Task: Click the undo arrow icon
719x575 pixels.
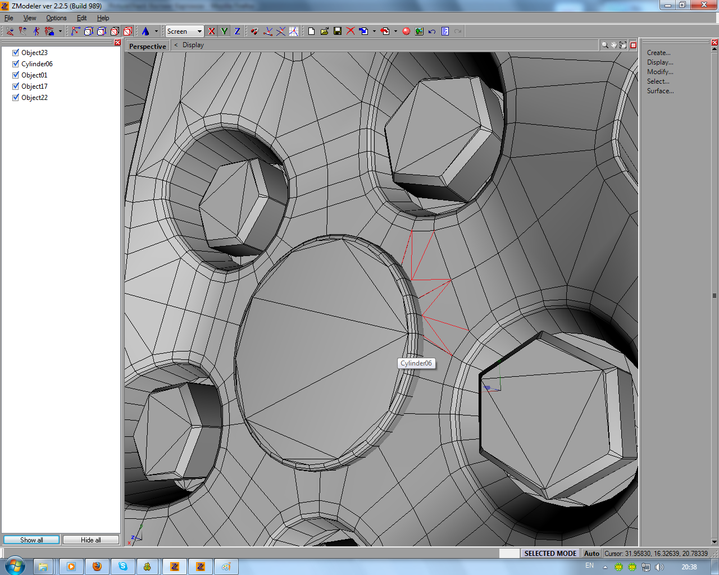Action: tap(432, 31)
